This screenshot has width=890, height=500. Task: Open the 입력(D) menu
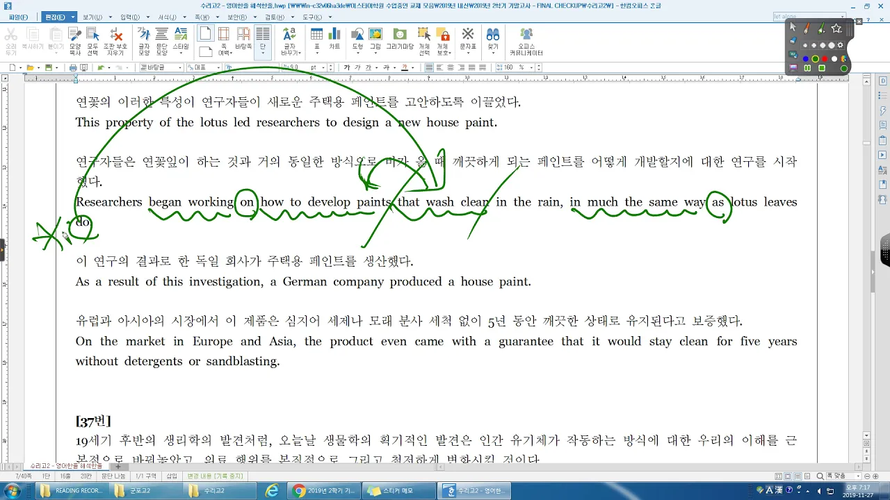coord(130,17)
